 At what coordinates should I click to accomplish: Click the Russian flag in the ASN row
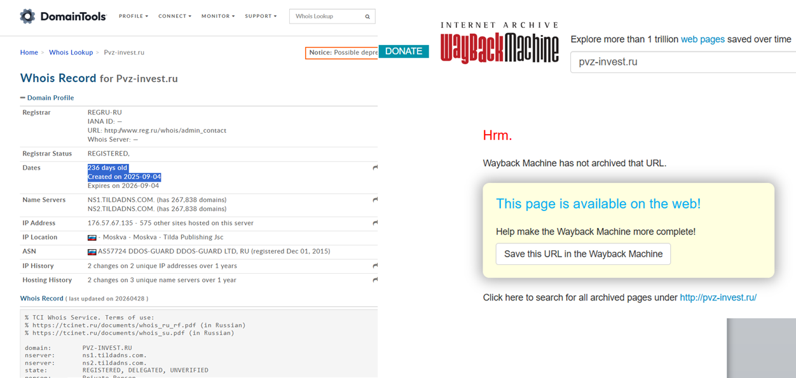click(x=92, y=252)
